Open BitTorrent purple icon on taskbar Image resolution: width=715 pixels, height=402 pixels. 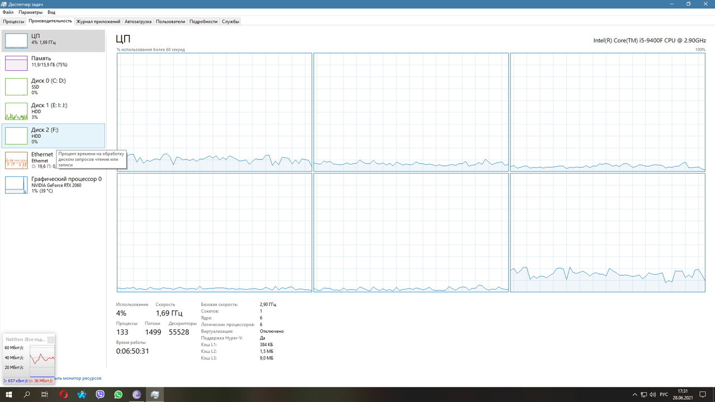coord(137,395)
